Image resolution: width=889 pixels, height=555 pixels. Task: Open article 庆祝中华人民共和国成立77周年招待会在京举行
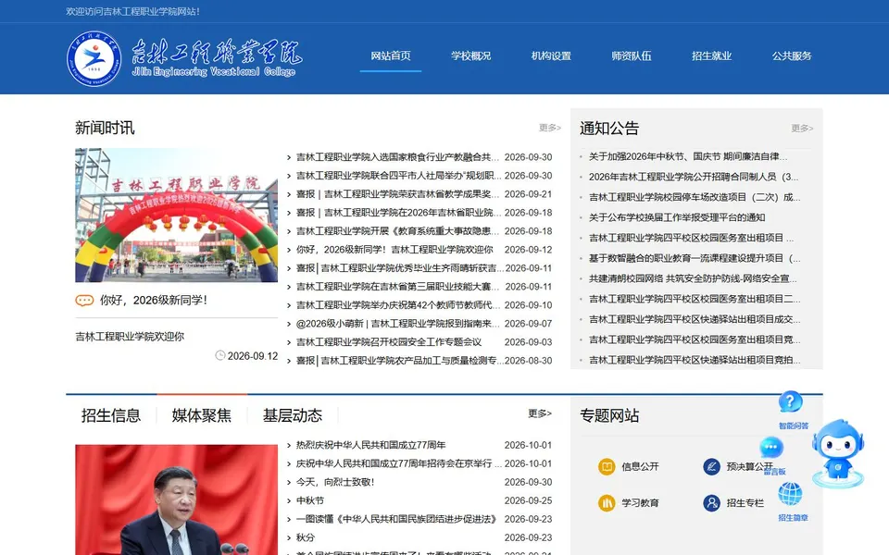pos(398,463)
